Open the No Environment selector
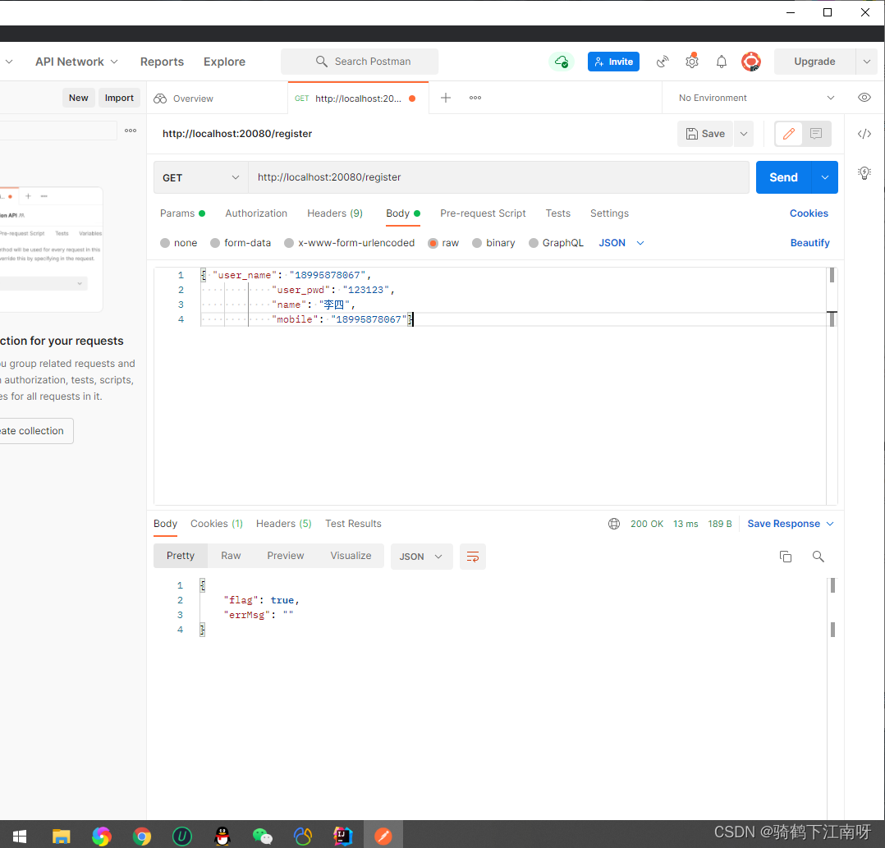The height and width of the screenshot is (848, 885). click(756, 98)
